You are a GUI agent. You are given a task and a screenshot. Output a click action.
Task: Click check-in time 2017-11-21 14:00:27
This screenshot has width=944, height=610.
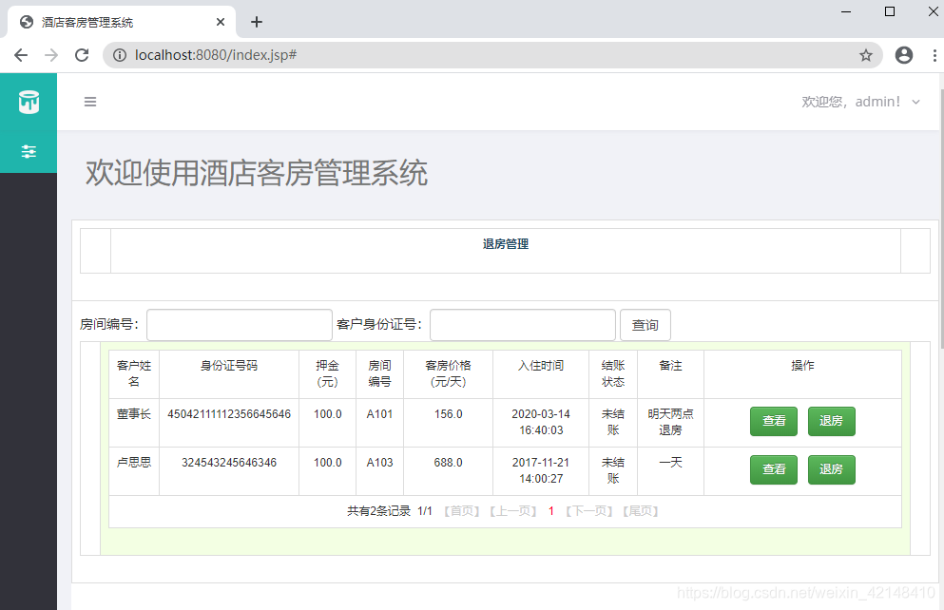click(541, 470)
